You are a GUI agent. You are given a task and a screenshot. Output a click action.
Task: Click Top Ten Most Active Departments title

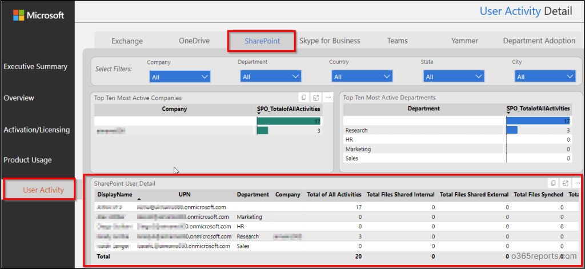coord(389,98)
